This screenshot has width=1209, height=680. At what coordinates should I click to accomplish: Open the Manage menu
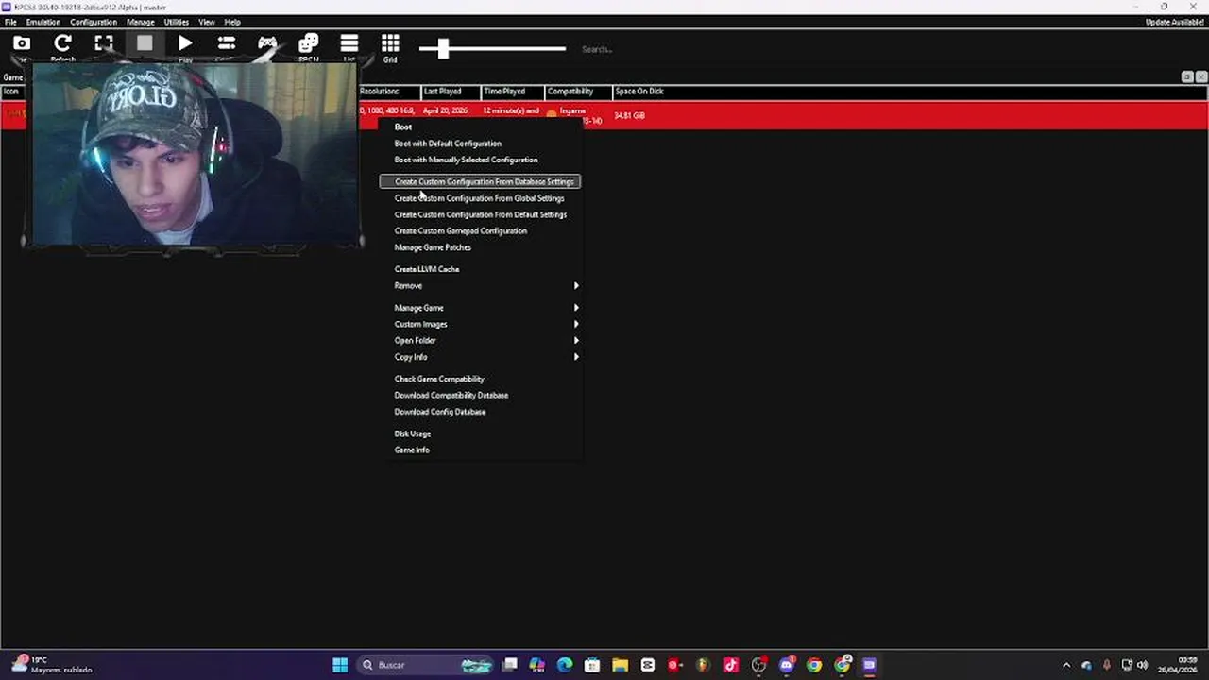(140, 22)
